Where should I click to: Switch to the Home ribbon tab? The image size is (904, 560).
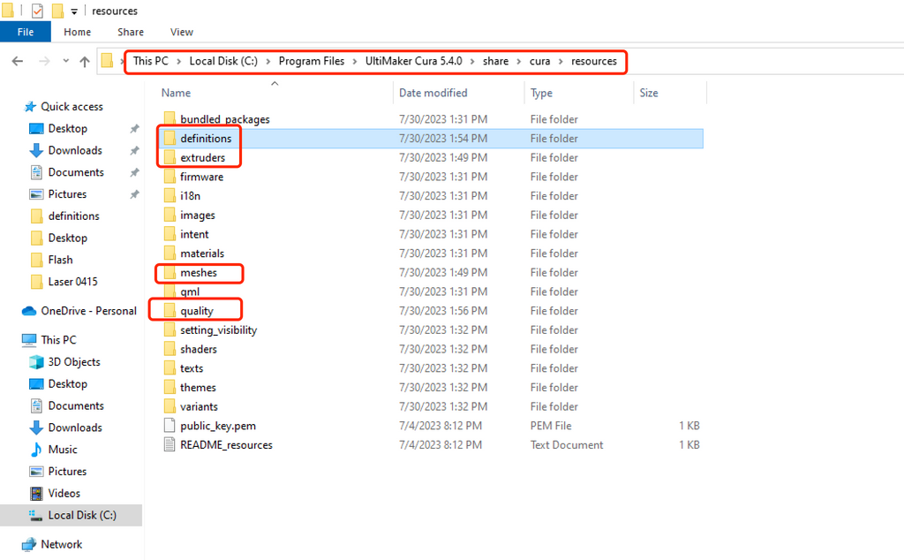pos(78,33)
